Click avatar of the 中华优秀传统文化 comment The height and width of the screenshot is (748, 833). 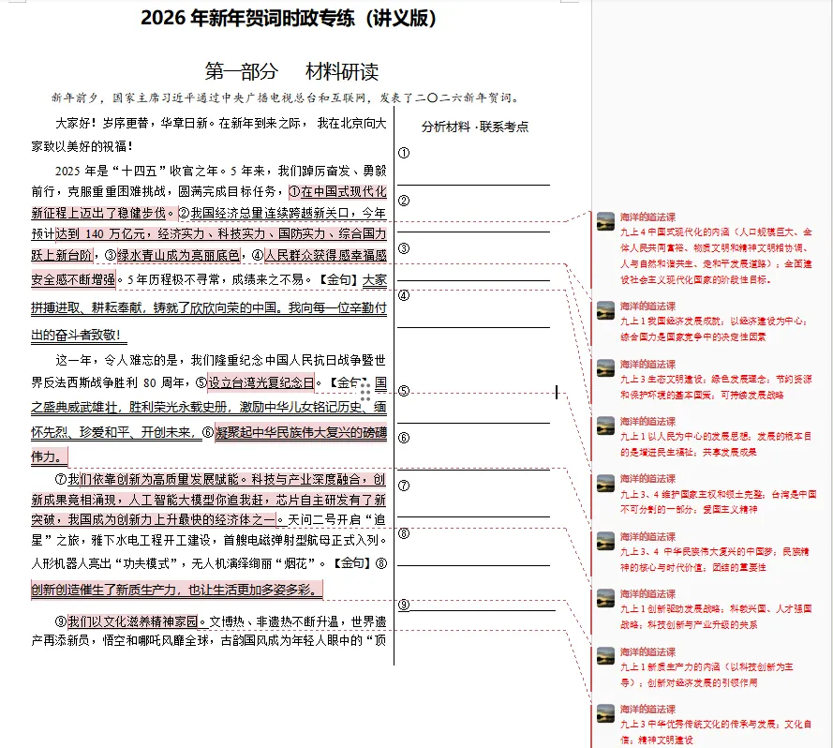coord(605,713)
